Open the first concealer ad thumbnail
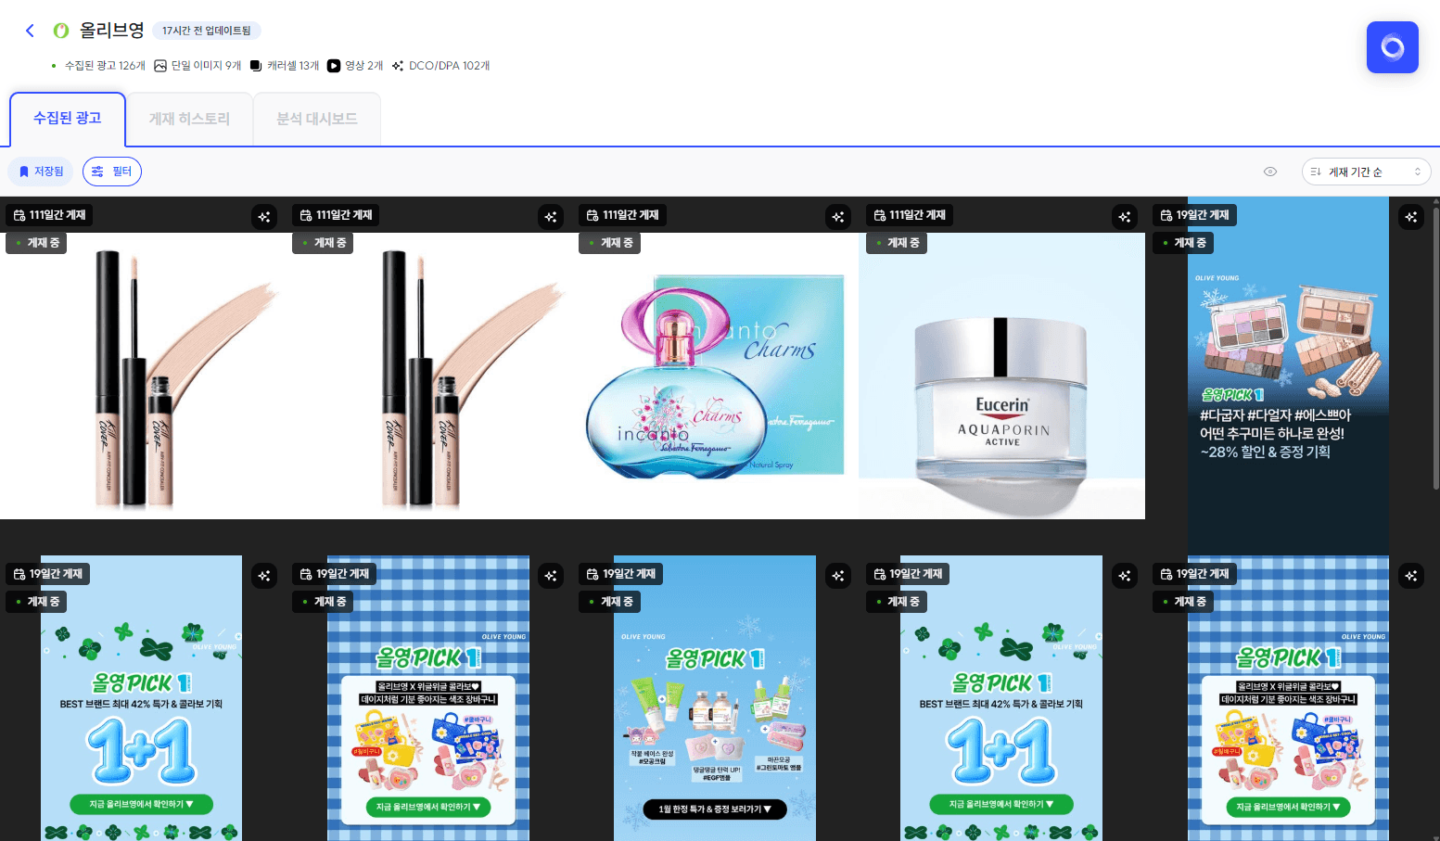Screen dimensions: 1440x841 coord(142,376)
